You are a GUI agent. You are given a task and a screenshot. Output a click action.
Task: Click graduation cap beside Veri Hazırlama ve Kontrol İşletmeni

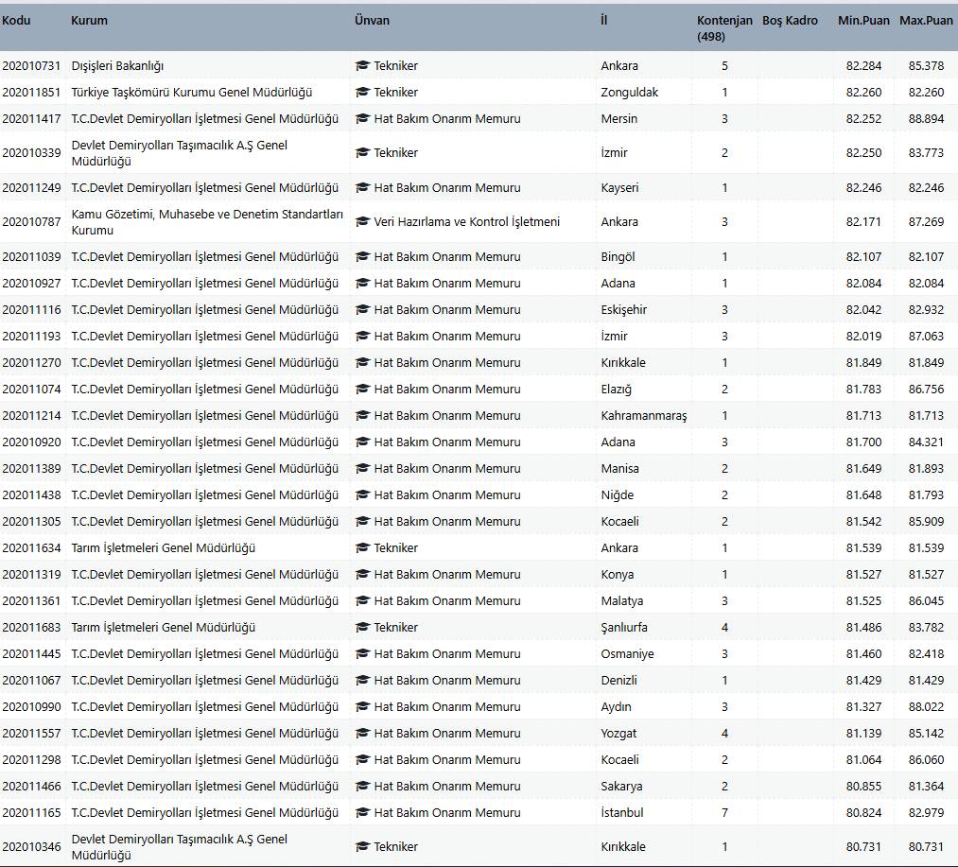point(362,222)
